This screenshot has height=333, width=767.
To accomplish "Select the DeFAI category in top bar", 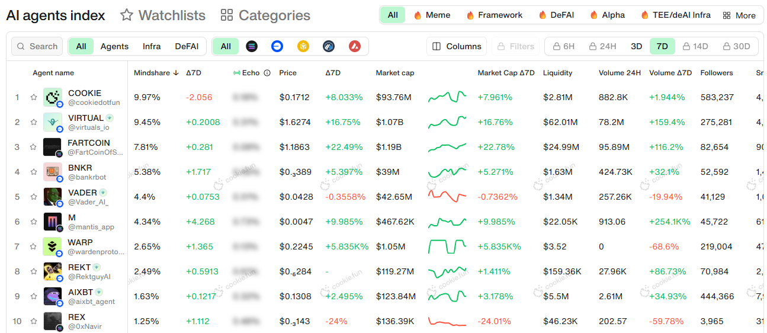I will point(556,15).
